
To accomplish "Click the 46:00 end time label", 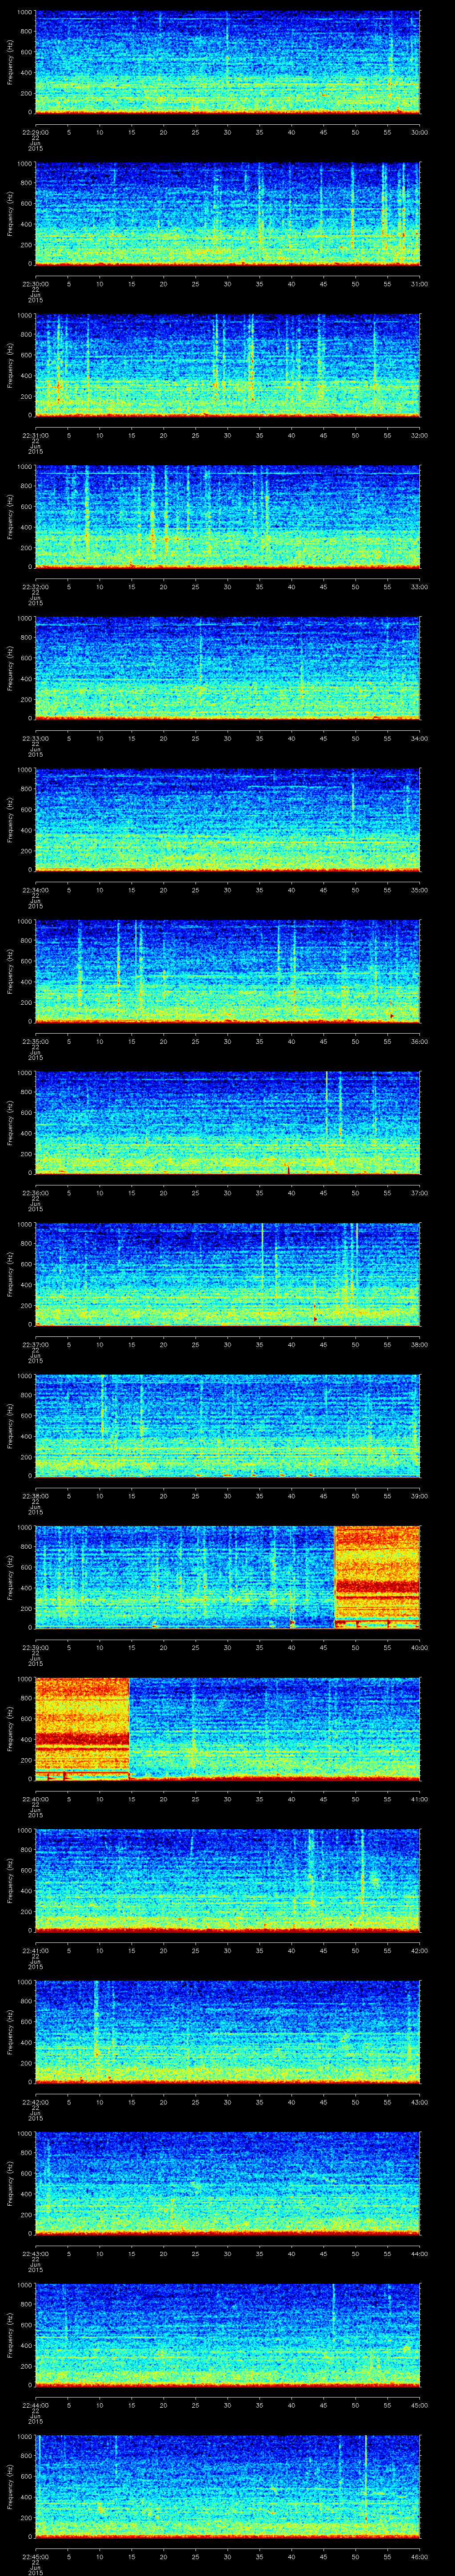I will pyautogui.click(x=420, y=2556).
